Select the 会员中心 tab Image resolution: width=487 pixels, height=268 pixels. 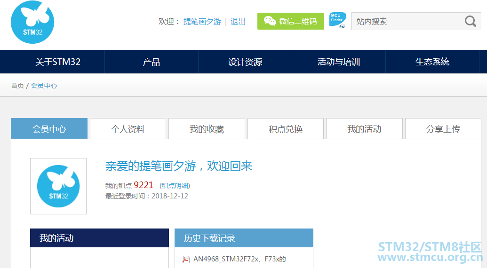(x=49, y=129)
